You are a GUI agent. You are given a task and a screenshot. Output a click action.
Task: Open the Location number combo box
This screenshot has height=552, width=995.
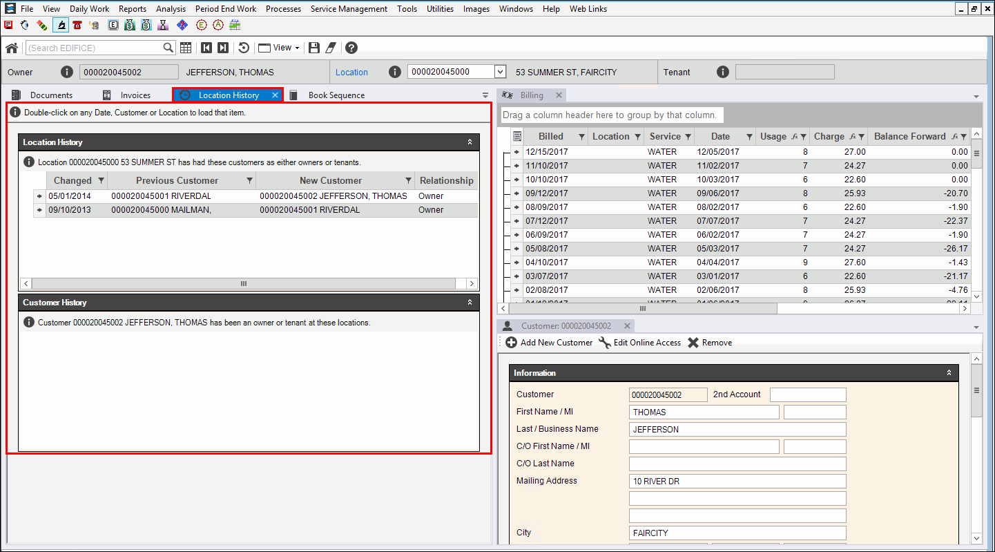tap(501, 72)
